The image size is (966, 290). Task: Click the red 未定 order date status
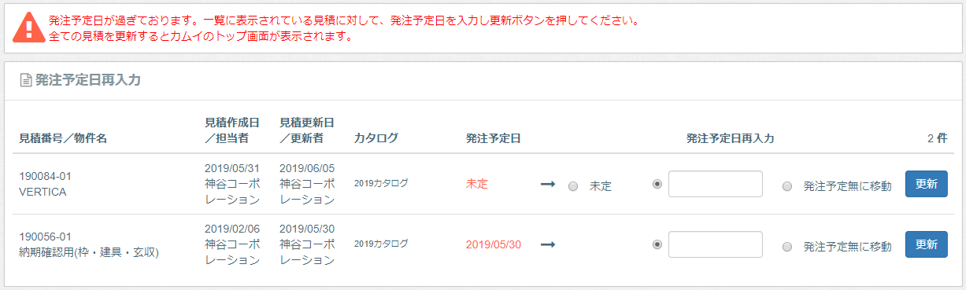tap(477, 184)
